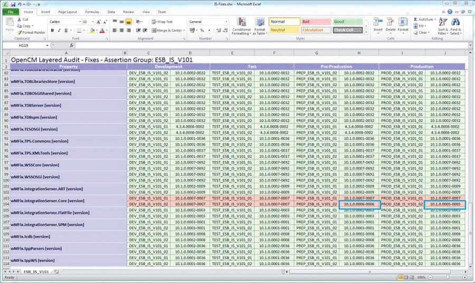Click in the formula bar input
475x283 pixels.
[271, 45]
